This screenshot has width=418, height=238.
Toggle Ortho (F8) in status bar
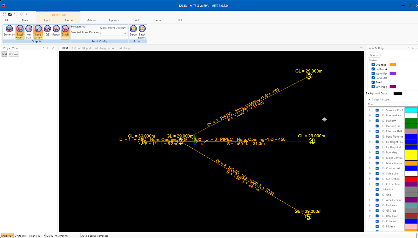[x=20, y=236]
